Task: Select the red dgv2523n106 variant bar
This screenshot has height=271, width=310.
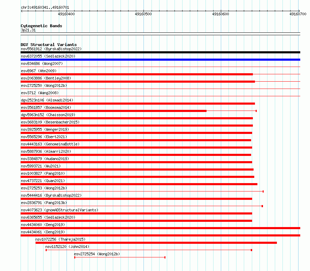Action: [x=138, y=104]
